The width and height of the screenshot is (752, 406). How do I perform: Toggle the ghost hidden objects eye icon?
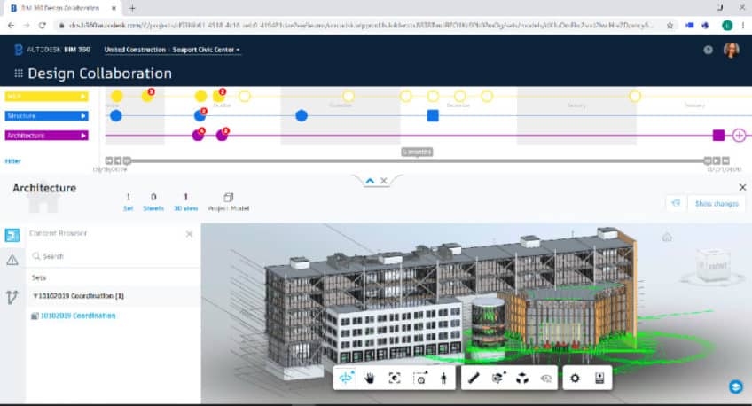pyautogui.click(x=546, y=379)
